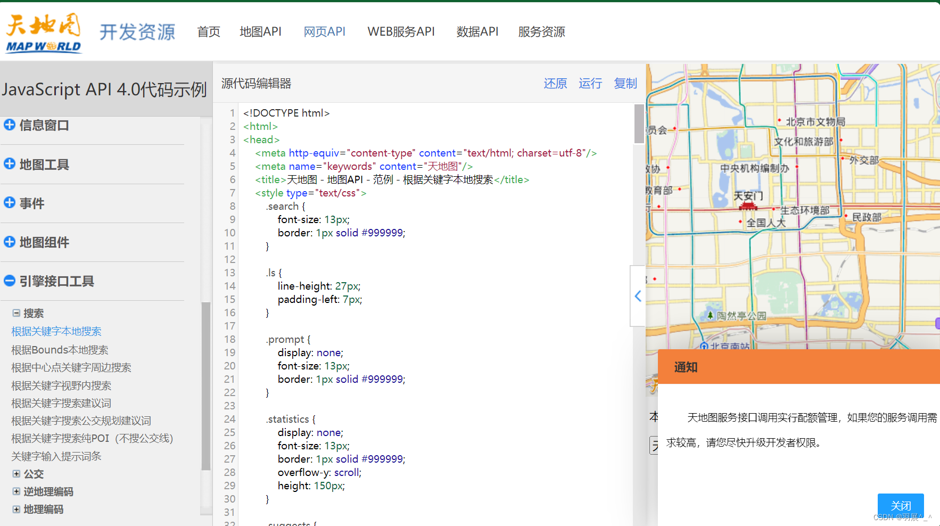Click the 陶然亭公园 park marker on map

coord(710,315)
